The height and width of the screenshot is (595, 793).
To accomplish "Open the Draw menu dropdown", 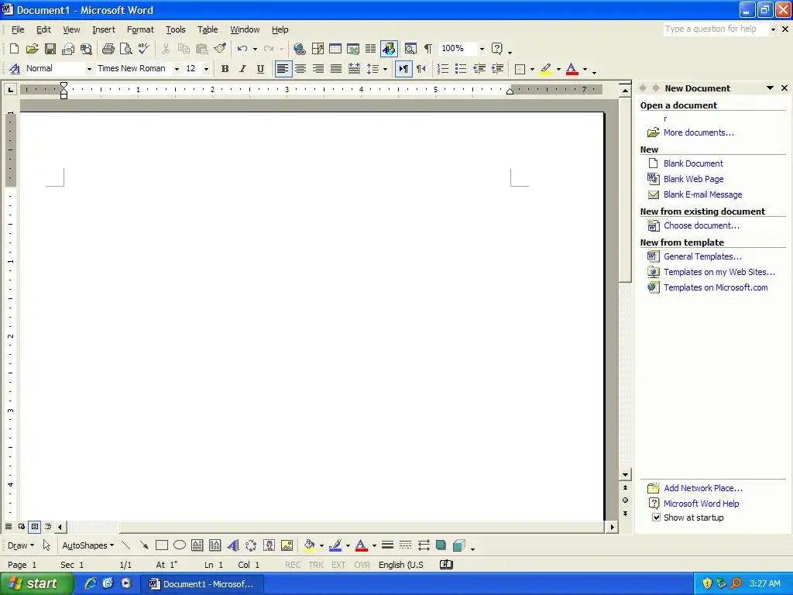I will 21,545.
